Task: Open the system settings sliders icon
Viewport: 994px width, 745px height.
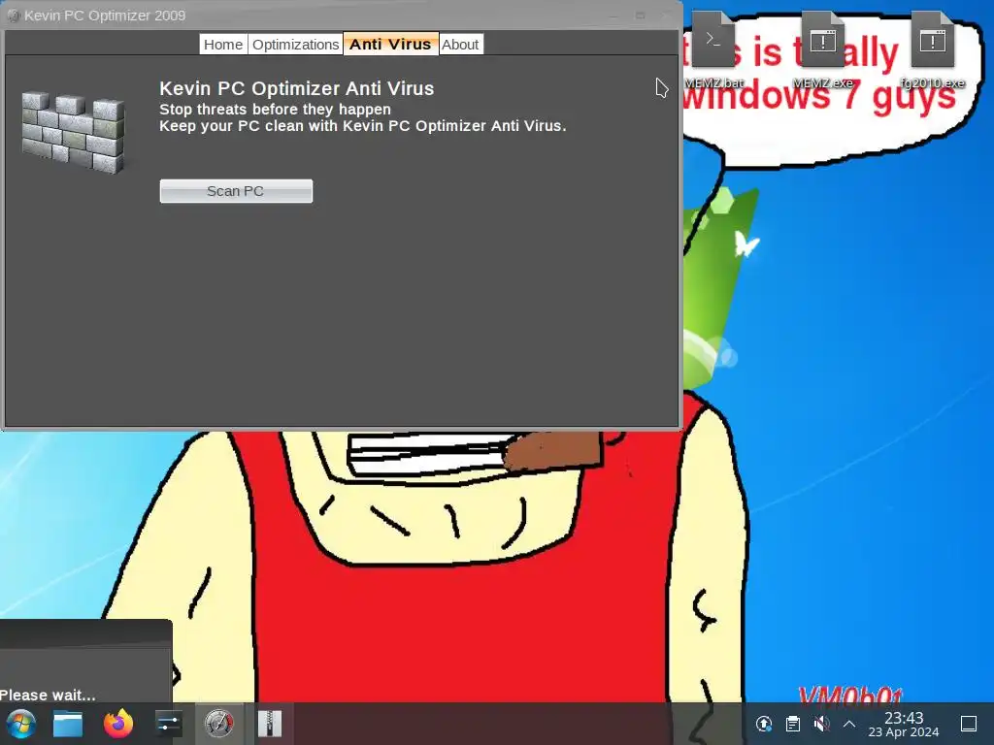Action: (x=169, y=724)
